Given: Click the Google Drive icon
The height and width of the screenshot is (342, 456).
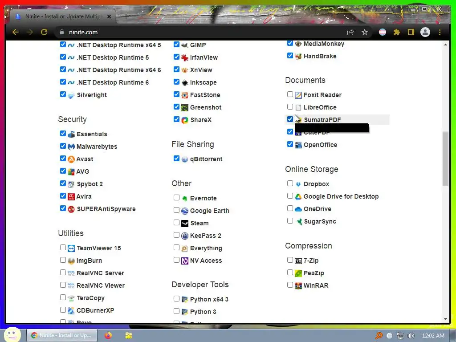Looking at the screenshot, I should (298, 197).
